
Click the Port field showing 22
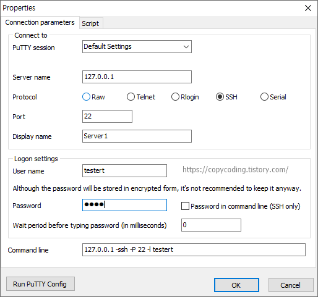107,117
